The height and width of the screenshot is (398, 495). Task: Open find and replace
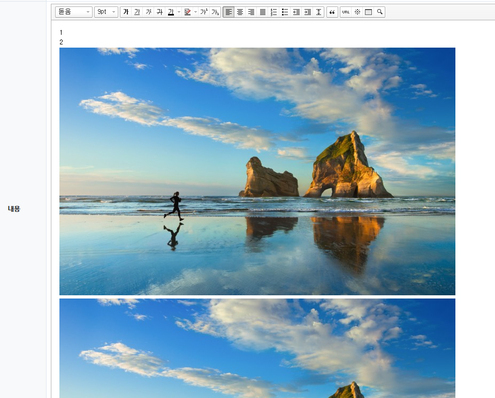pos(380,12)
